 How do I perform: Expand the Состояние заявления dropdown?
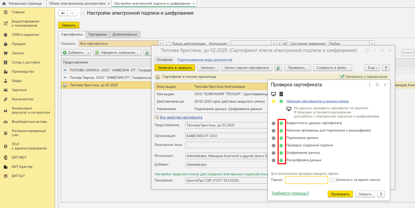[372, 44]
